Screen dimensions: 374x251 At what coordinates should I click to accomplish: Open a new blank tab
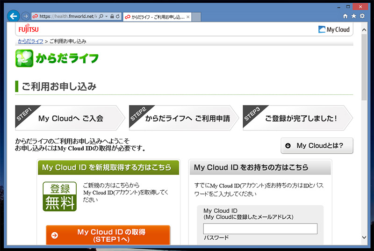coord(196,17)
